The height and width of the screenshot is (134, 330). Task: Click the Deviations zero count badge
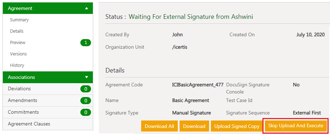[86, 89]
